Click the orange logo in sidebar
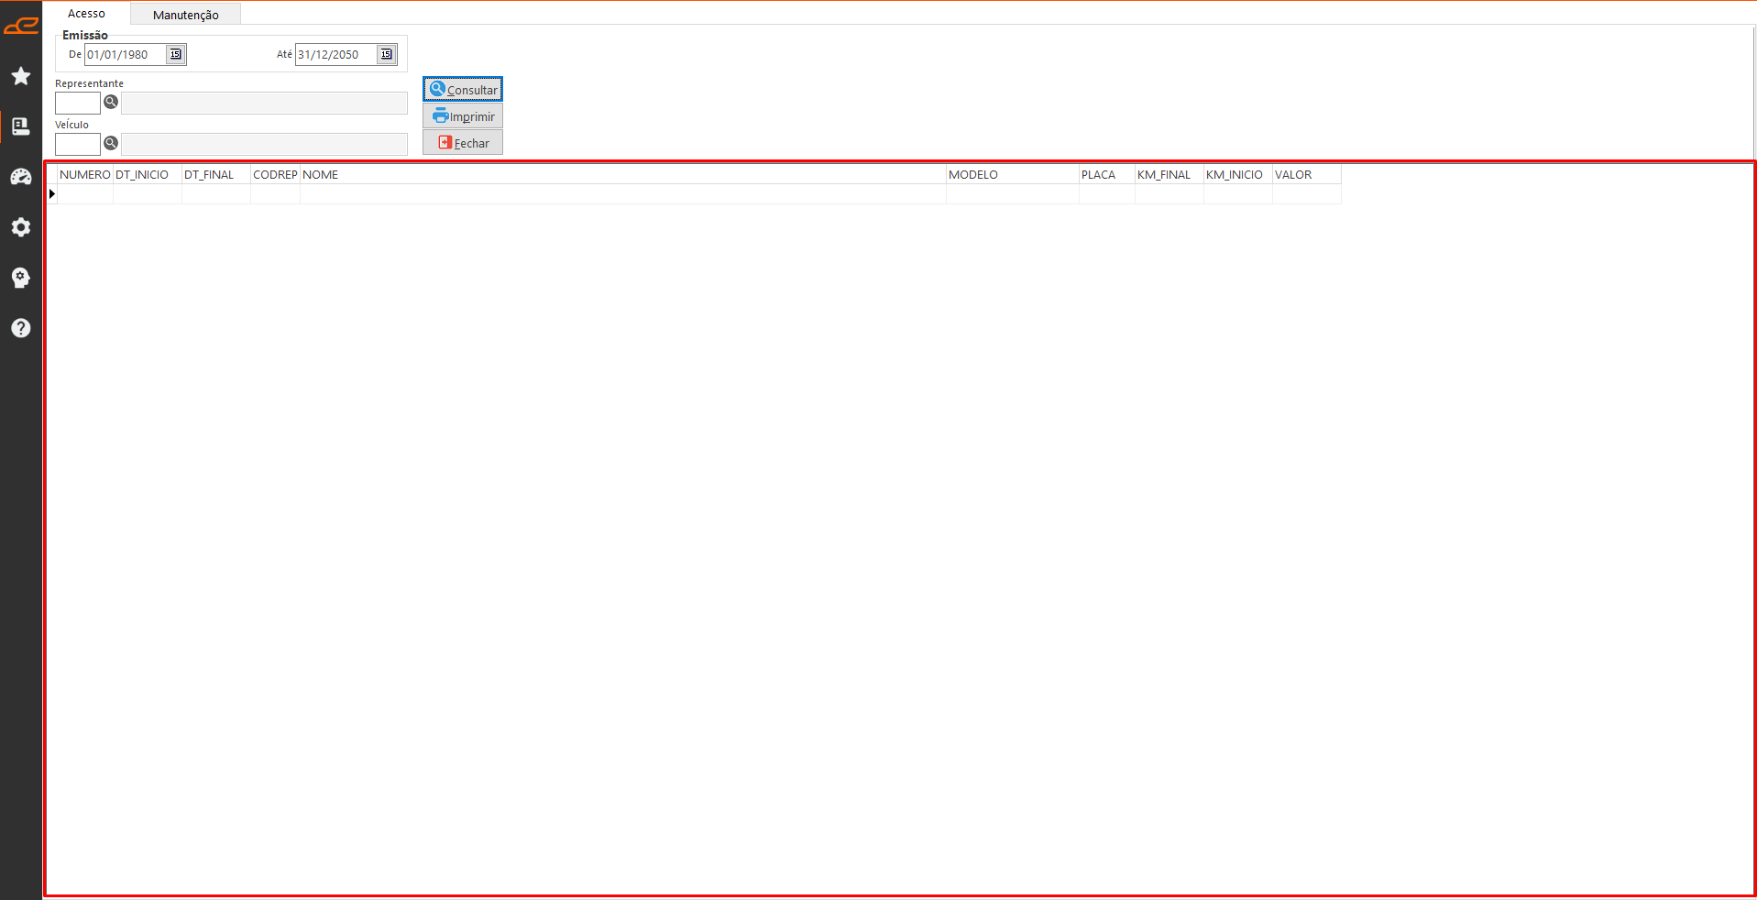The image size is (1757, 900). (20, 26)
